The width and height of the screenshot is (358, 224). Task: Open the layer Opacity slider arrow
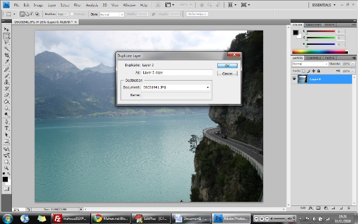tap(353, 64)
